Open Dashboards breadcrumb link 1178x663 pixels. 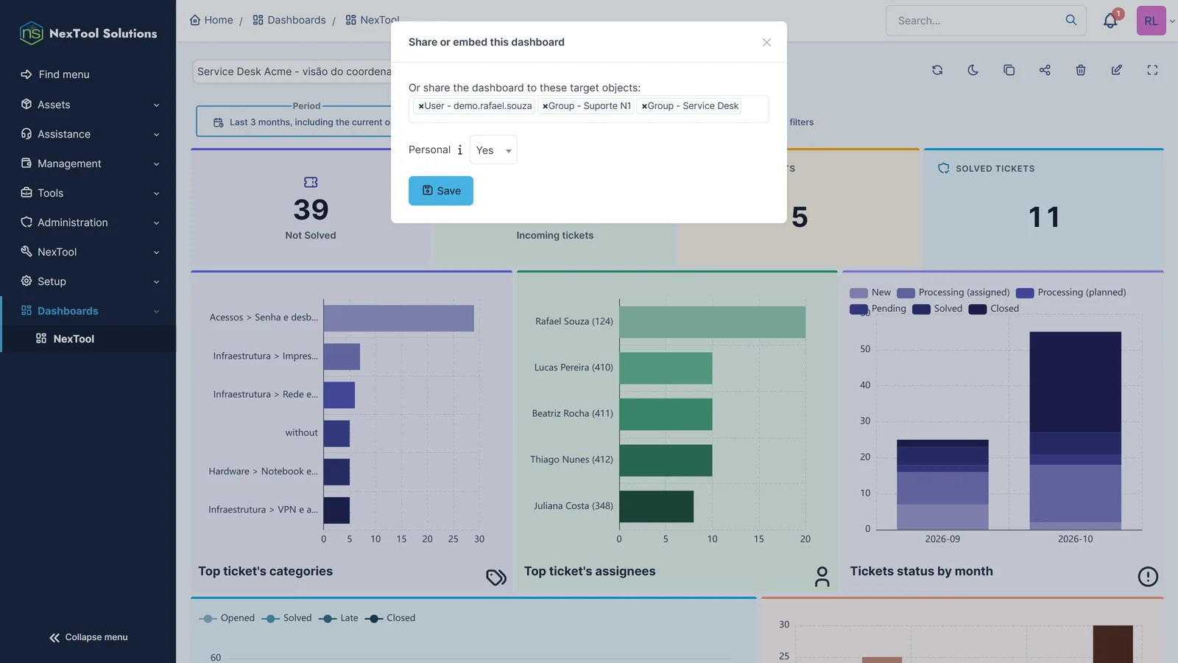click(289, 20)
